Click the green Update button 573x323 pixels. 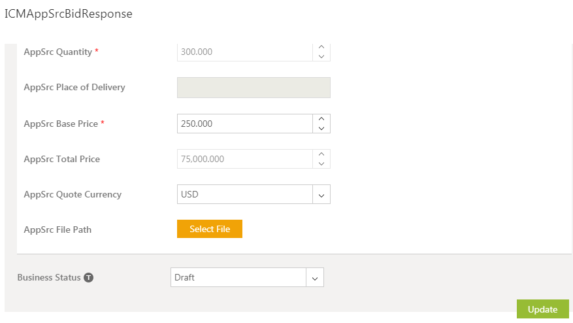pyautogui.click(x=543, y=309)
